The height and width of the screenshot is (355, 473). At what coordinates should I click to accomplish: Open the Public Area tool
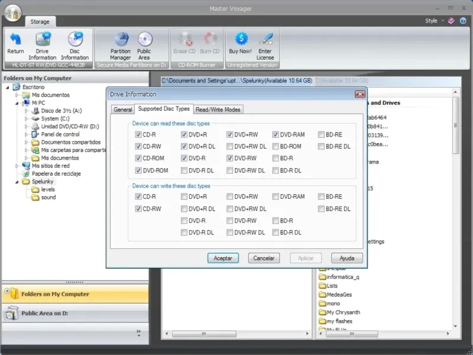(144, 46)
